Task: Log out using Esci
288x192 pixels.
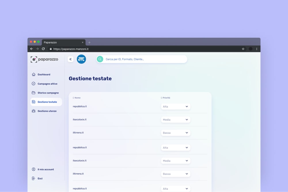Action: [x=40, y=178]
